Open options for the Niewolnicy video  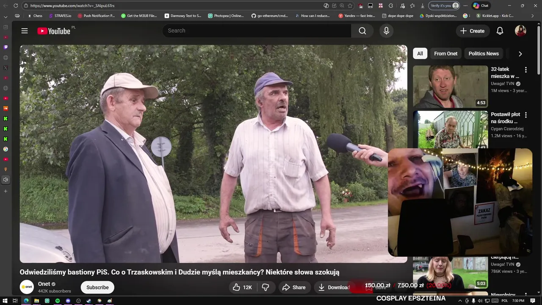pos(526,295)
